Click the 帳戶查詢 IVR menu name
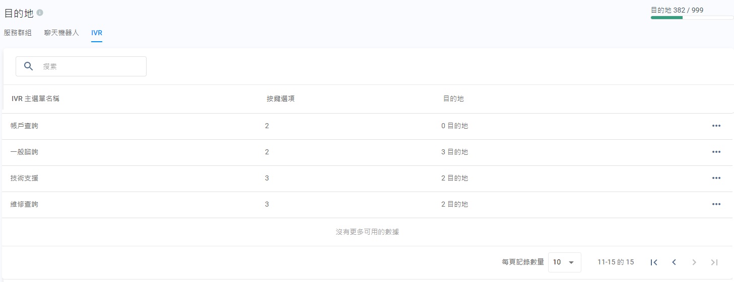The height and width of the screenshot is (282, 734). click(x=24, y=126)
